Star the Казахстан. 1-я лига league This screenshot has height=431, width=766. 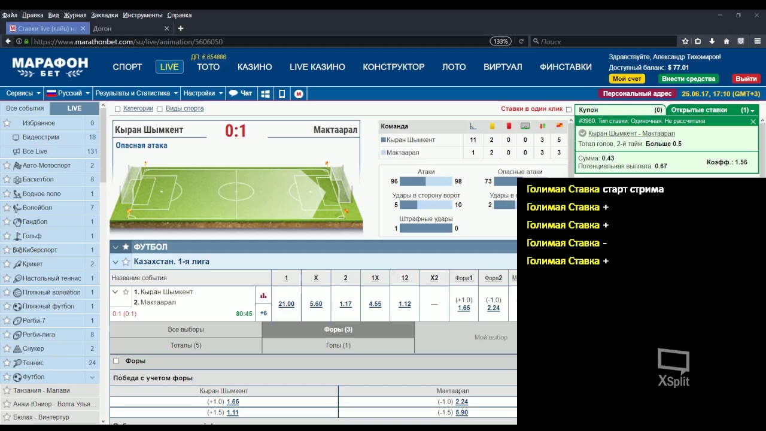[126, 262]
